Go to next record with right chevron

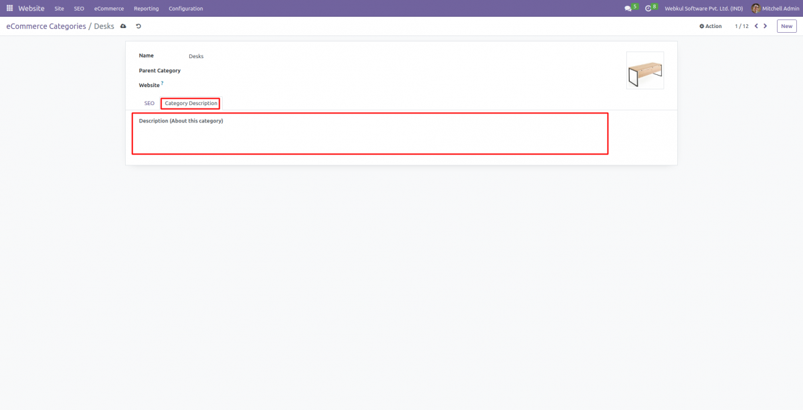(x=765, y=25)
